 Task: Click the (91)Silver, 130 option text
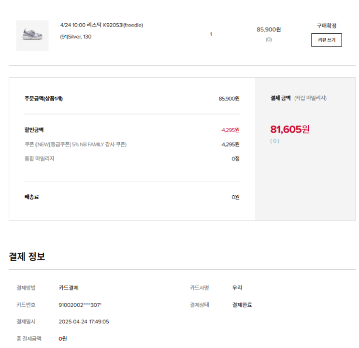point(76,37)
